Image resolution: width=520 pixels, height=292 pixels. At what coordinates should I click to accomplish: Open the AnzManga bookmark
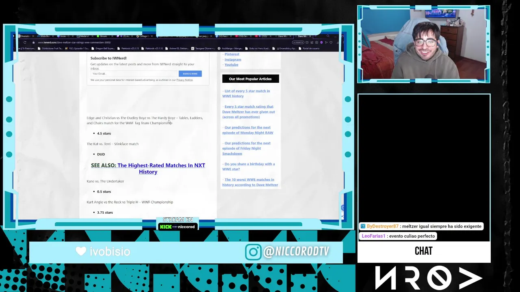coord(230,48)
